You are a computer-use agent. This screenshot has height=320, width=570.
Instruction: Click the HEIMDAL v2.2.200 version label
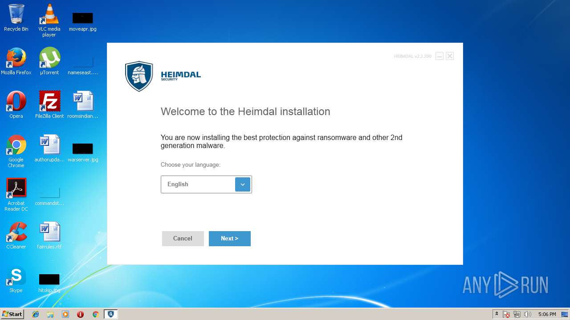point(413,56)
